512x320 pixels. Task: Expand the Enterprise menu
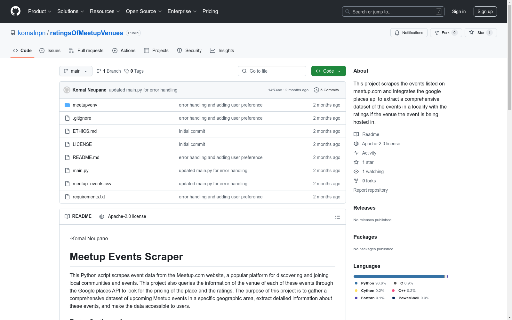pos(182,12)
